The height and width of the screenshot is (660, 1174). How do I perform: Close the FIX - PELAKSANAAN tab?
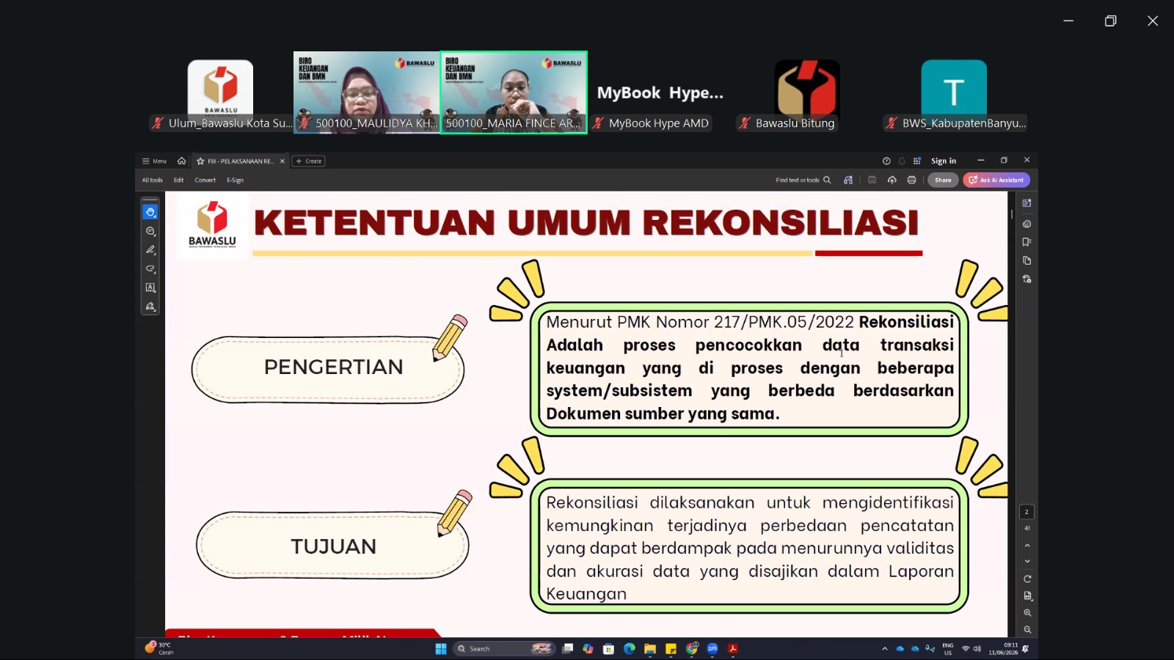(x=282, y=161)
